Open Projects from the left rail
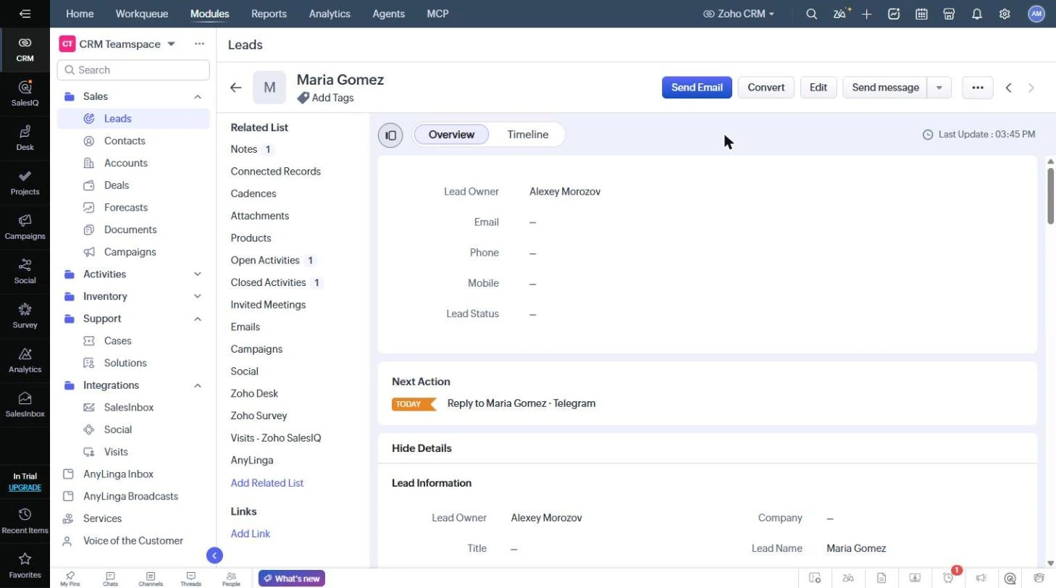The image size is (1056, 588). pos(25,182)
